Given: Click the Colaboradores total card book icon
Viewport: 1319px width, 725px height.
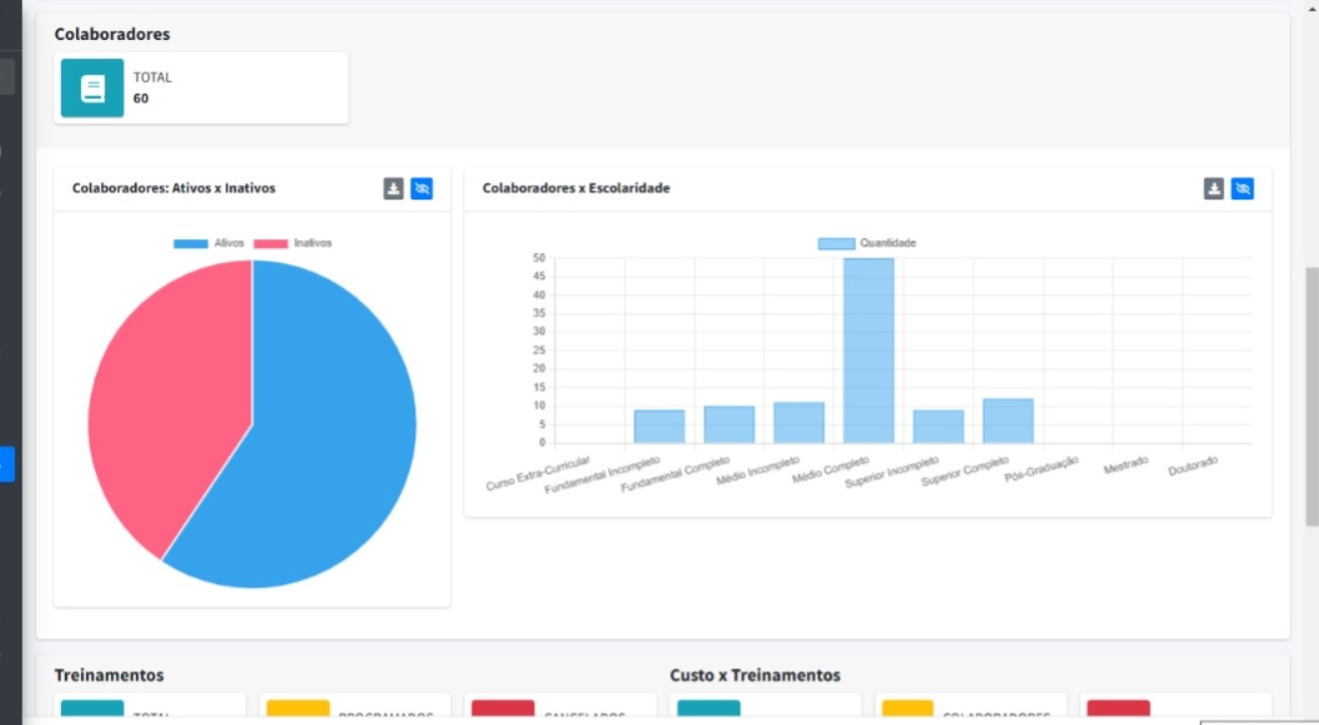Looking at the screenshot, I should pos(92,88).
